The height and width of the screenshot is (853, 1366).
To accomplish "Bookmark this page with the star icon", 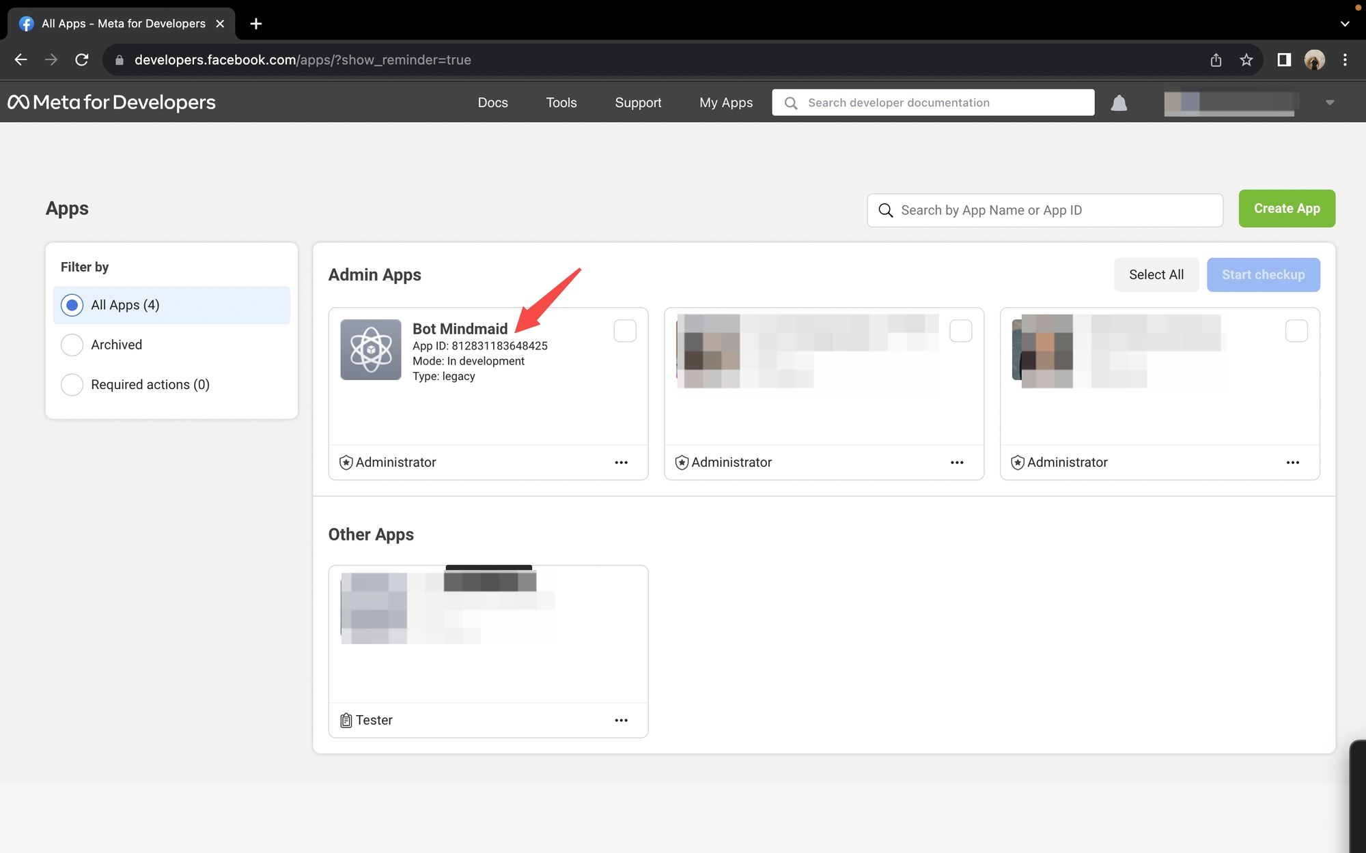I will (1246, 60).
